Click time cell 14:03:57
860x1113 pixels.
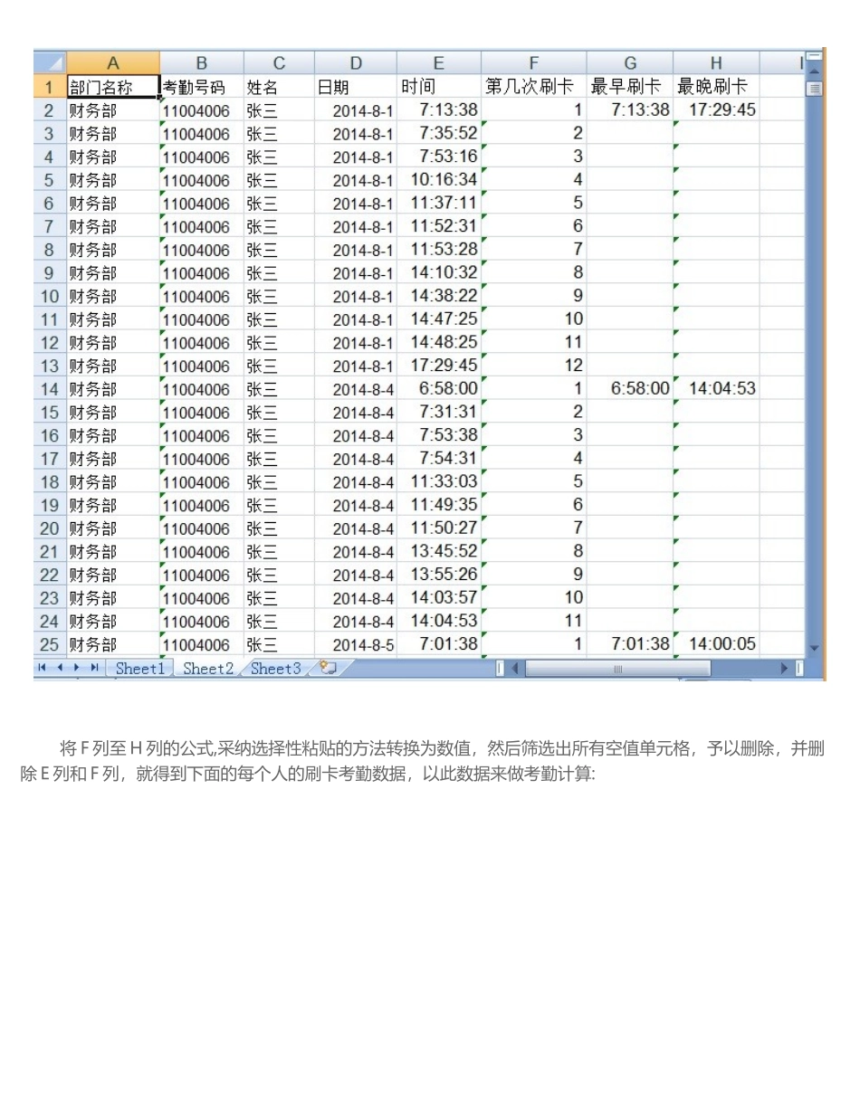pos(439,598)
